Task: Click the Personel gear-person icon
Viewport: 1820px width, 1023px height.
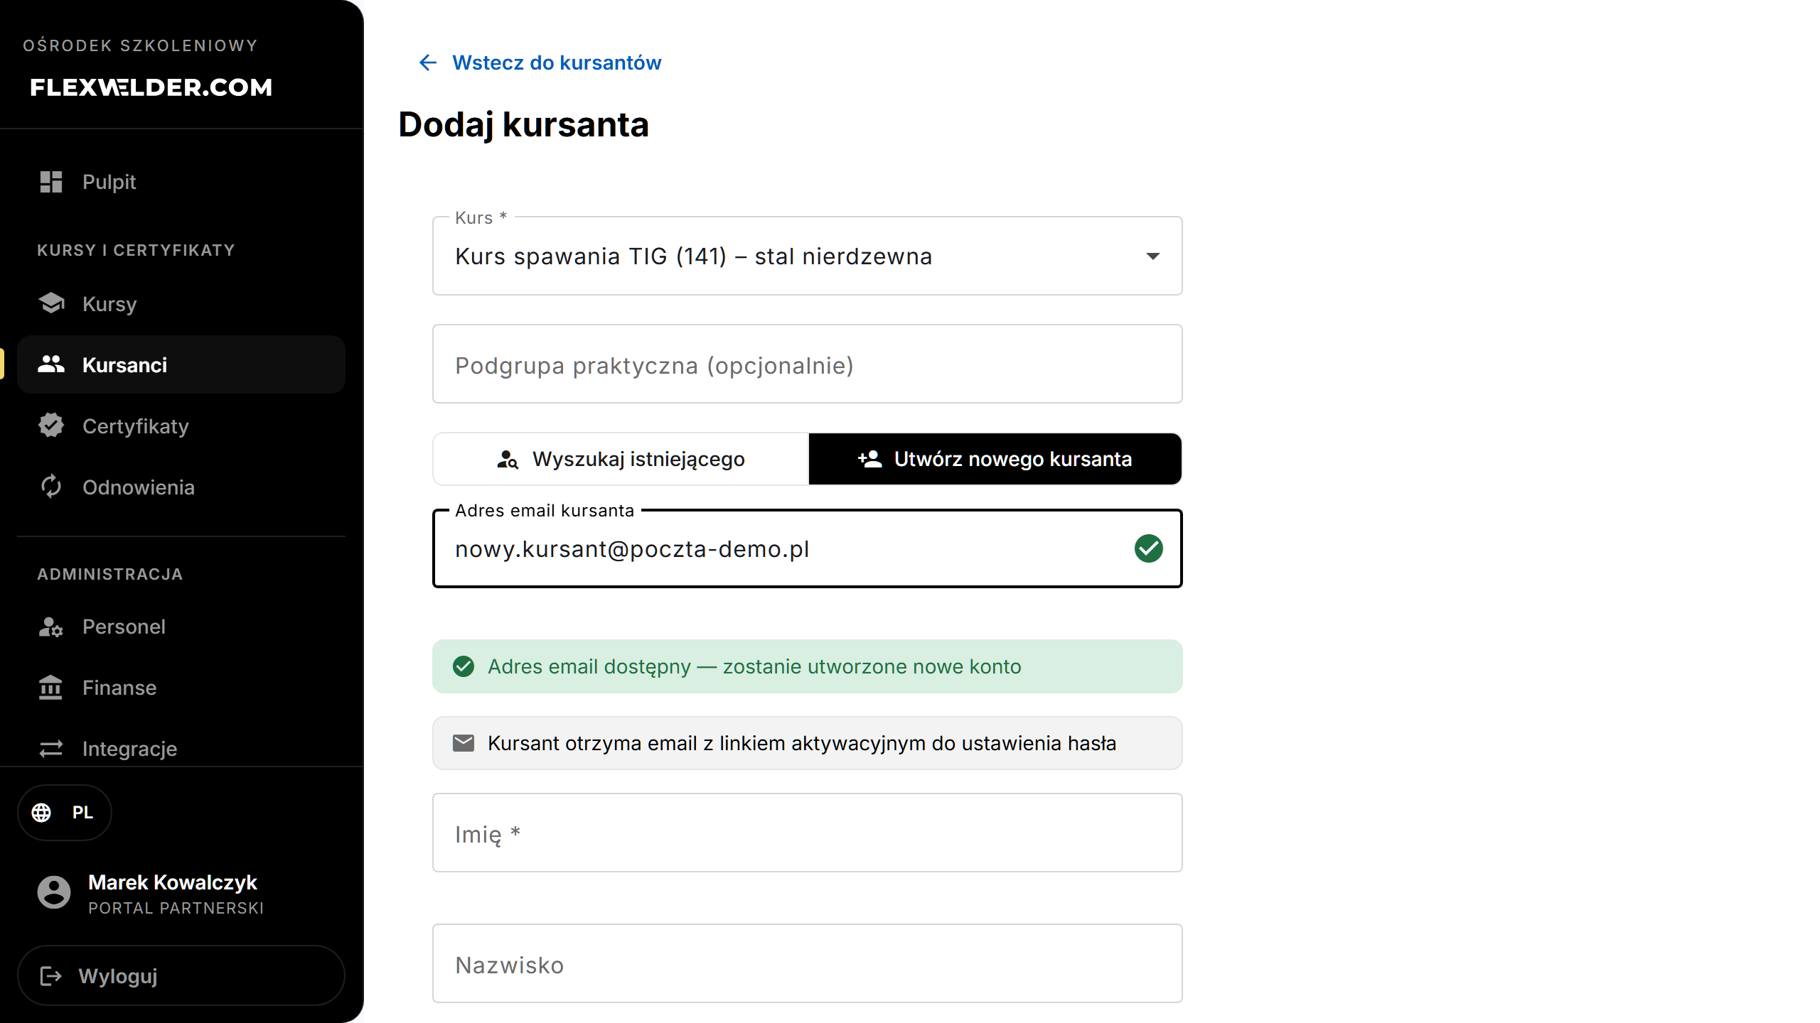Action: point(51,627)
